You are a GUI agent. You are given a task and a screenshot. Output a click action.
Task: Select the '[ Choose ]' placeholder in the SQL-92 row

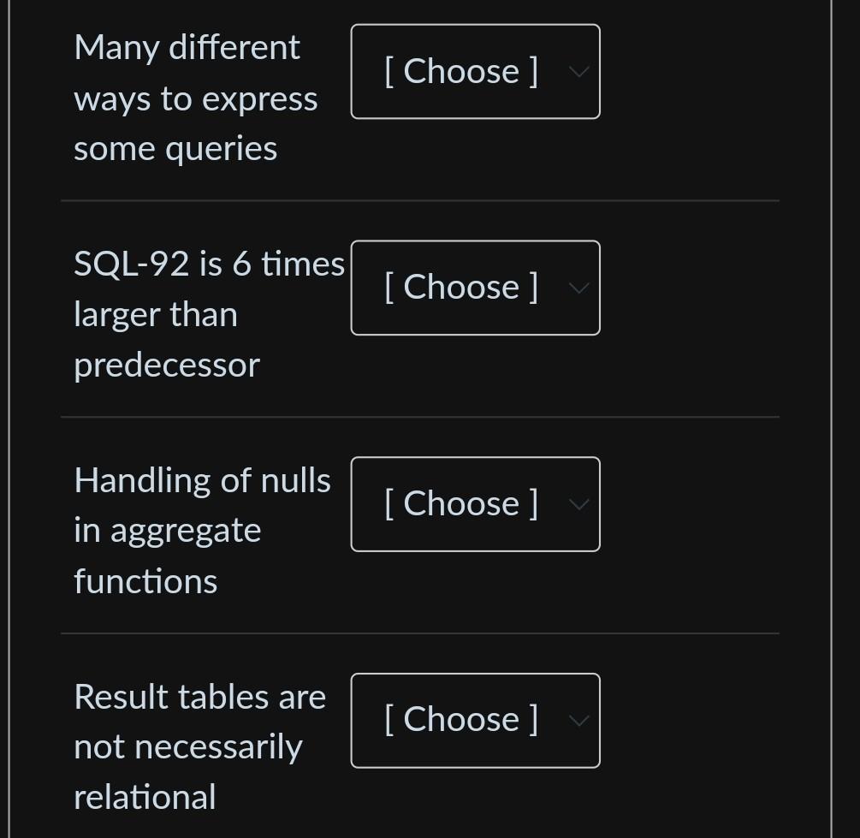coord(462,288)
